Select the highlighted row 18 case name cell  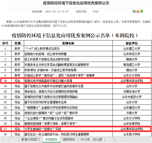[68, 81]
